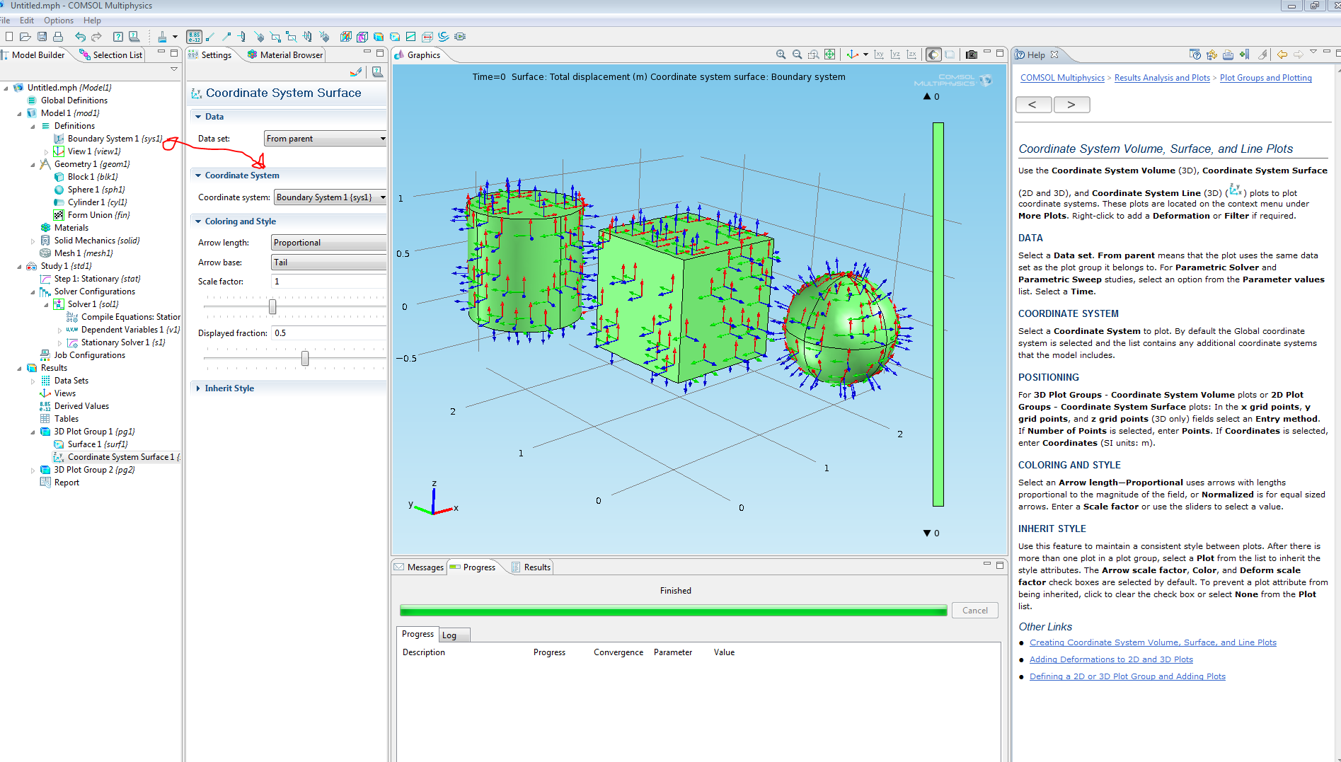Expand the Inherit Style section

[198, 388]
